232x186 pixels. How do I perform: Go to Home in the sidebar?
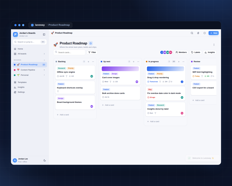click(30, 49)
